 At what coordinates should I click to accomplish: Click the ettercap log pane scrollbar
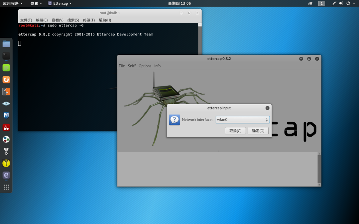click(319, 169)
